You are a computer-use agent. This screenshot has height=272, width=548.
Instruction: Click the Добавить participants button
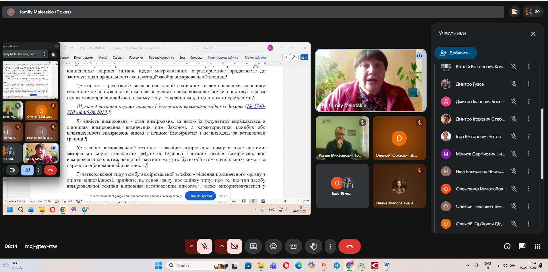[x=455, y=53]
